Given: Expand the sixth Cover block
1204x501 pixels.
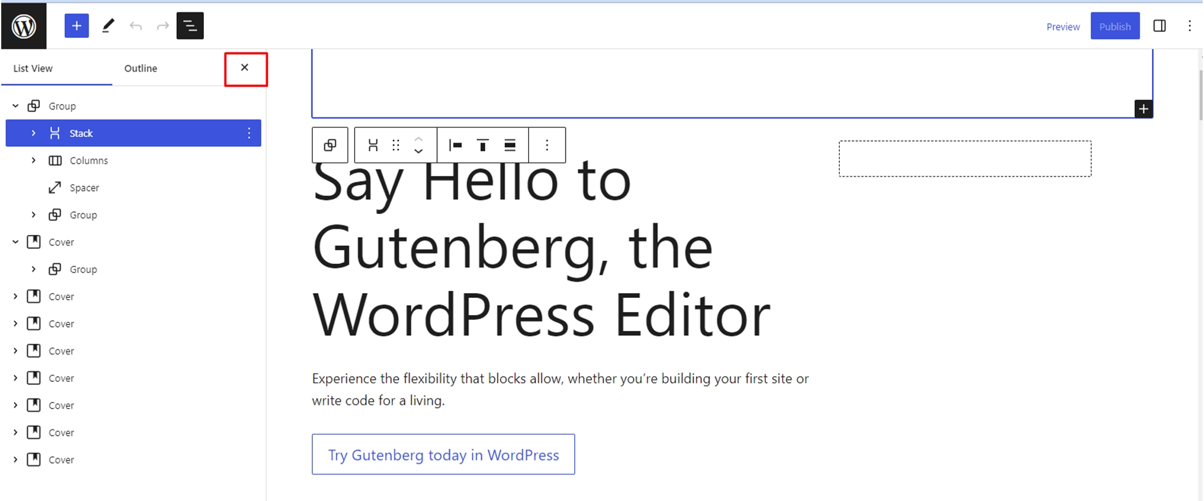Looking at the screenshot, I should [x=15, y=405].
